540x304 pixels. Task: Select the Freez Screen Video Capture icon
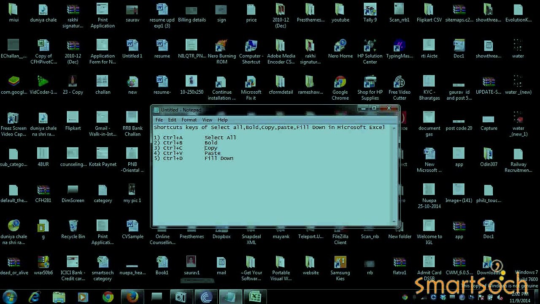pos(13,124)
